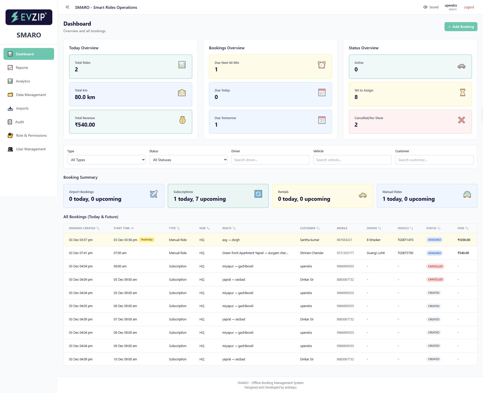Open Data Management via its folder icon
The width and height of the screenshot is (483, 393).
(x=10, y=95)
